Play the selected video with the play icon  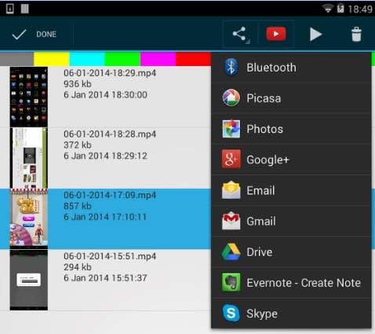[x=315, y=35]
